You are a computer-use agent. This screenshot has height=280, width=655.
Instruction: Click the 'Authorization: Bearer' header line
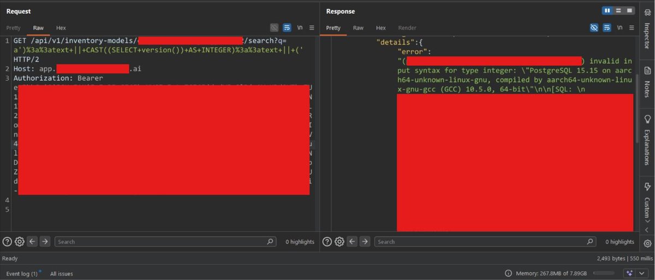pos(58,78)
